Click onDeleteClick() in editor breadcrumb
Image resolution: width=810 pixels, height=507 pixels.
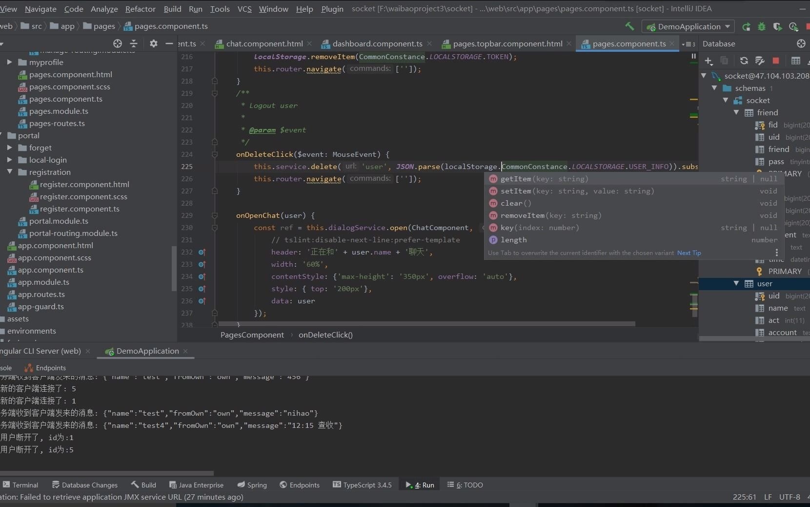coord(325,335)
